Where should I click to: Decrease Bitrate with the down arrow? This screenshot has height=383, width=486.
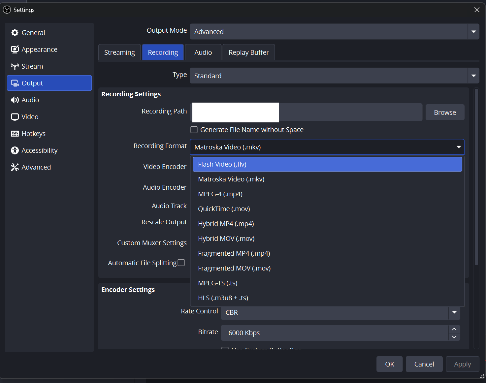coord(454,337)
